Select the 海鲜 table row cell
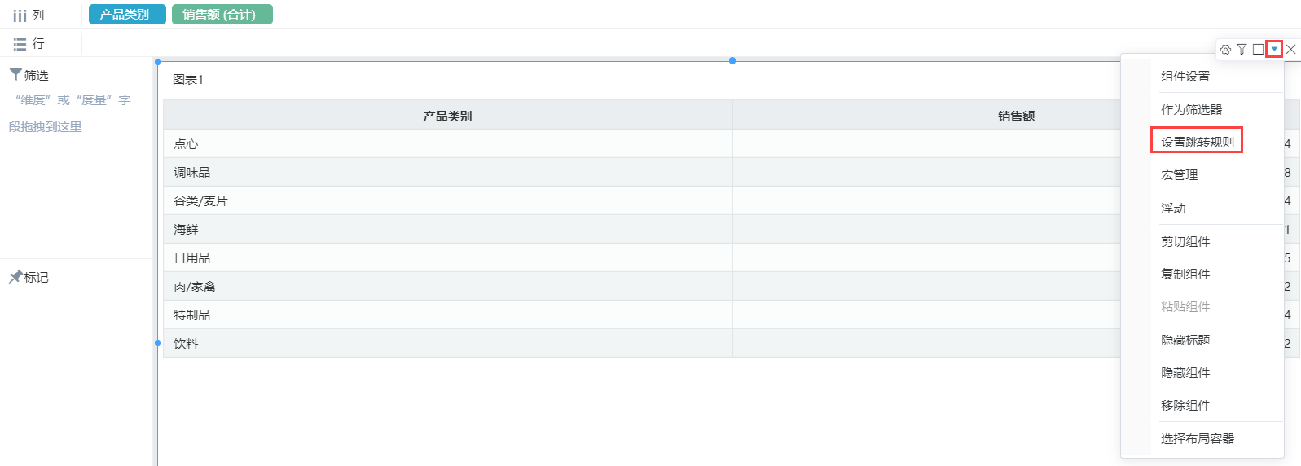The height and width of the screenshot is (466, 1301). point(447,230)
